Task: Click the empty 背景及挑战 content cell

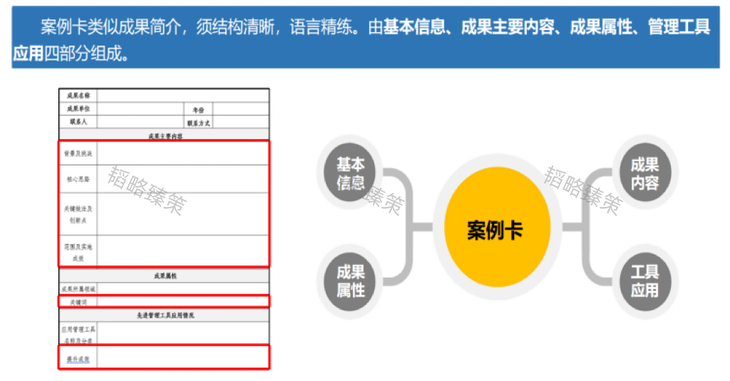Action: [182, 153]
